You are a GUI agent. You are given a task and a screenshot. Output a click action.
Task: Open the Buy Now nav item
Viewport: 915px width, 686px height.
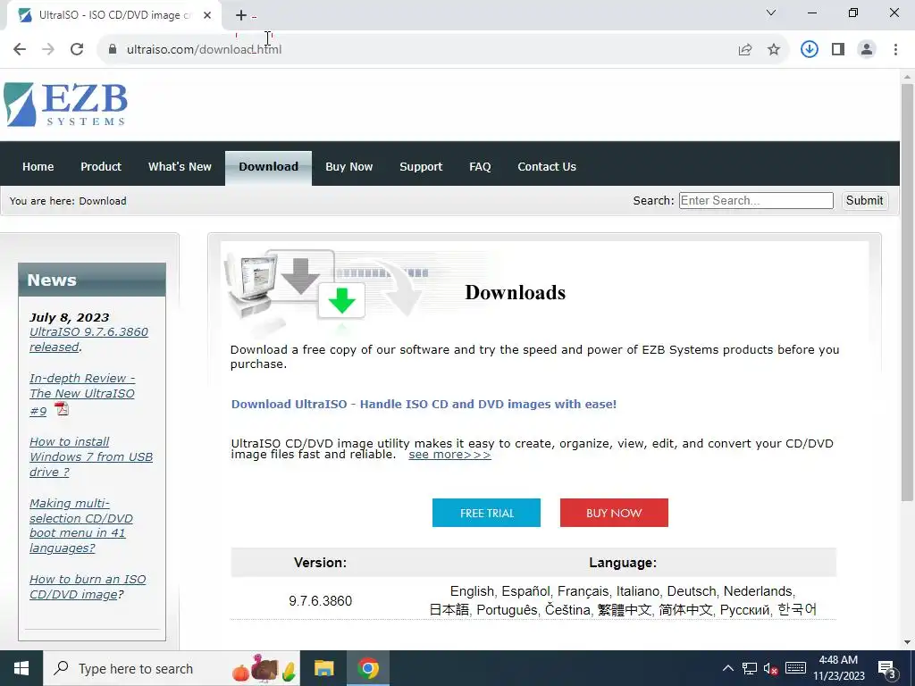pyautogui.click(x=349, y=167)
